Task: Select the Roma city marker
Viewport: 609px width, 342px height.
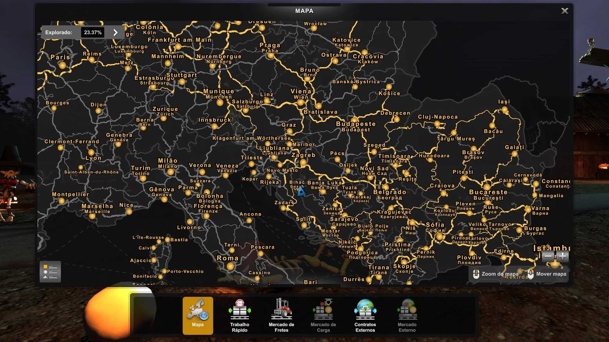Action: [231, 266]
